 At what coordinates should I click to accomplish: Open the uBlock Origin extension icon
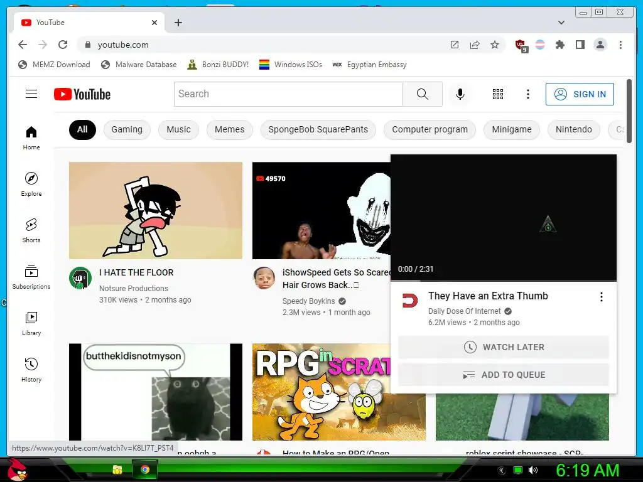pyautogui.click(x=521, y=45)
